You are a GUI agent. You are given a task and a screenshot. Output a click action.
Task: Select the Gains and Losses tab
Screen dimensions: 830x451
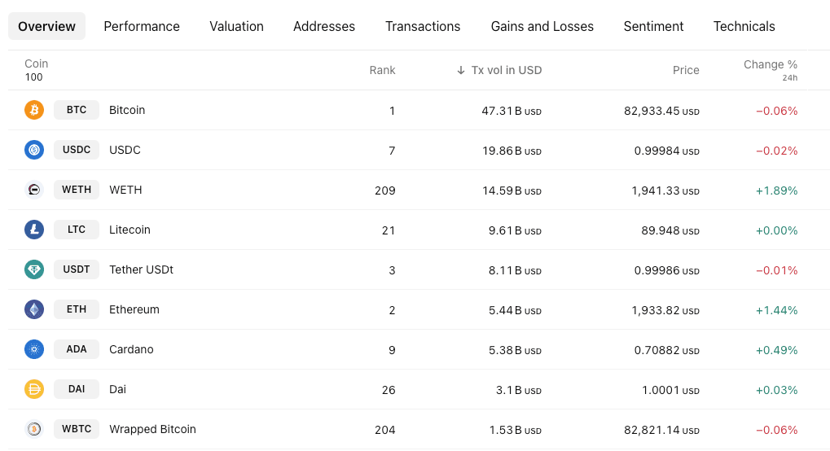[x=542, y=26]
